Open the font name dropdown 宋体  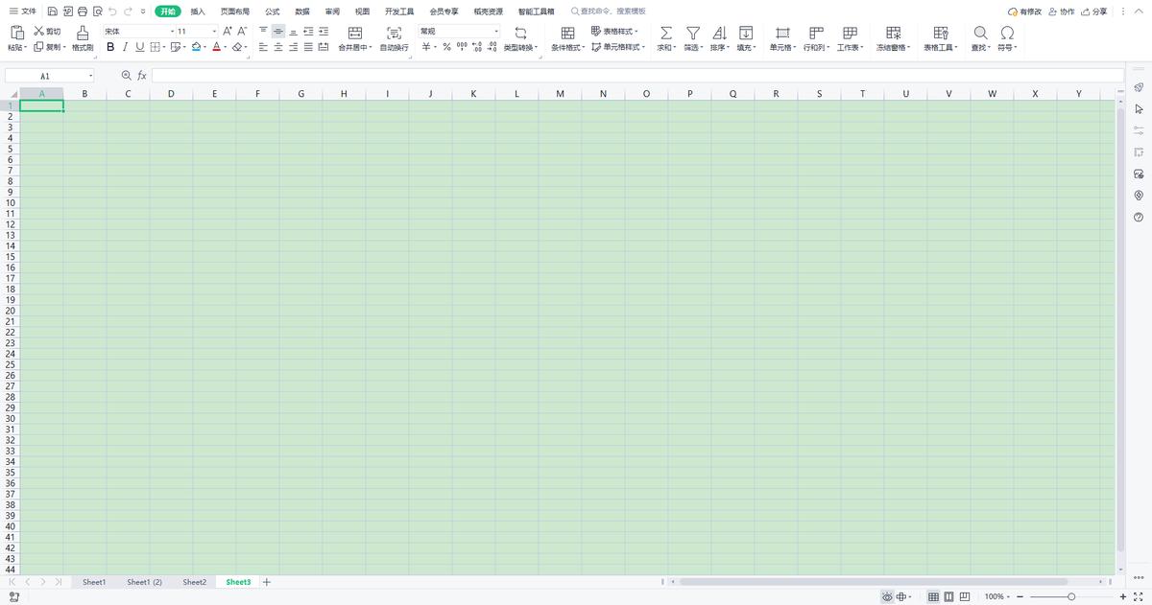(x=174, y=32)
